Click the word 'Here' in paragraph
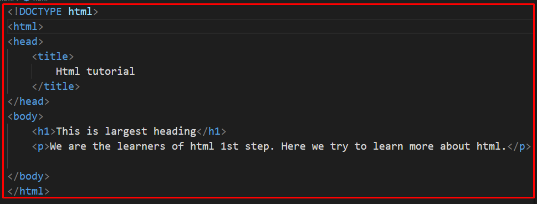This screenshot has width=537, height=204. coord(294,146)
